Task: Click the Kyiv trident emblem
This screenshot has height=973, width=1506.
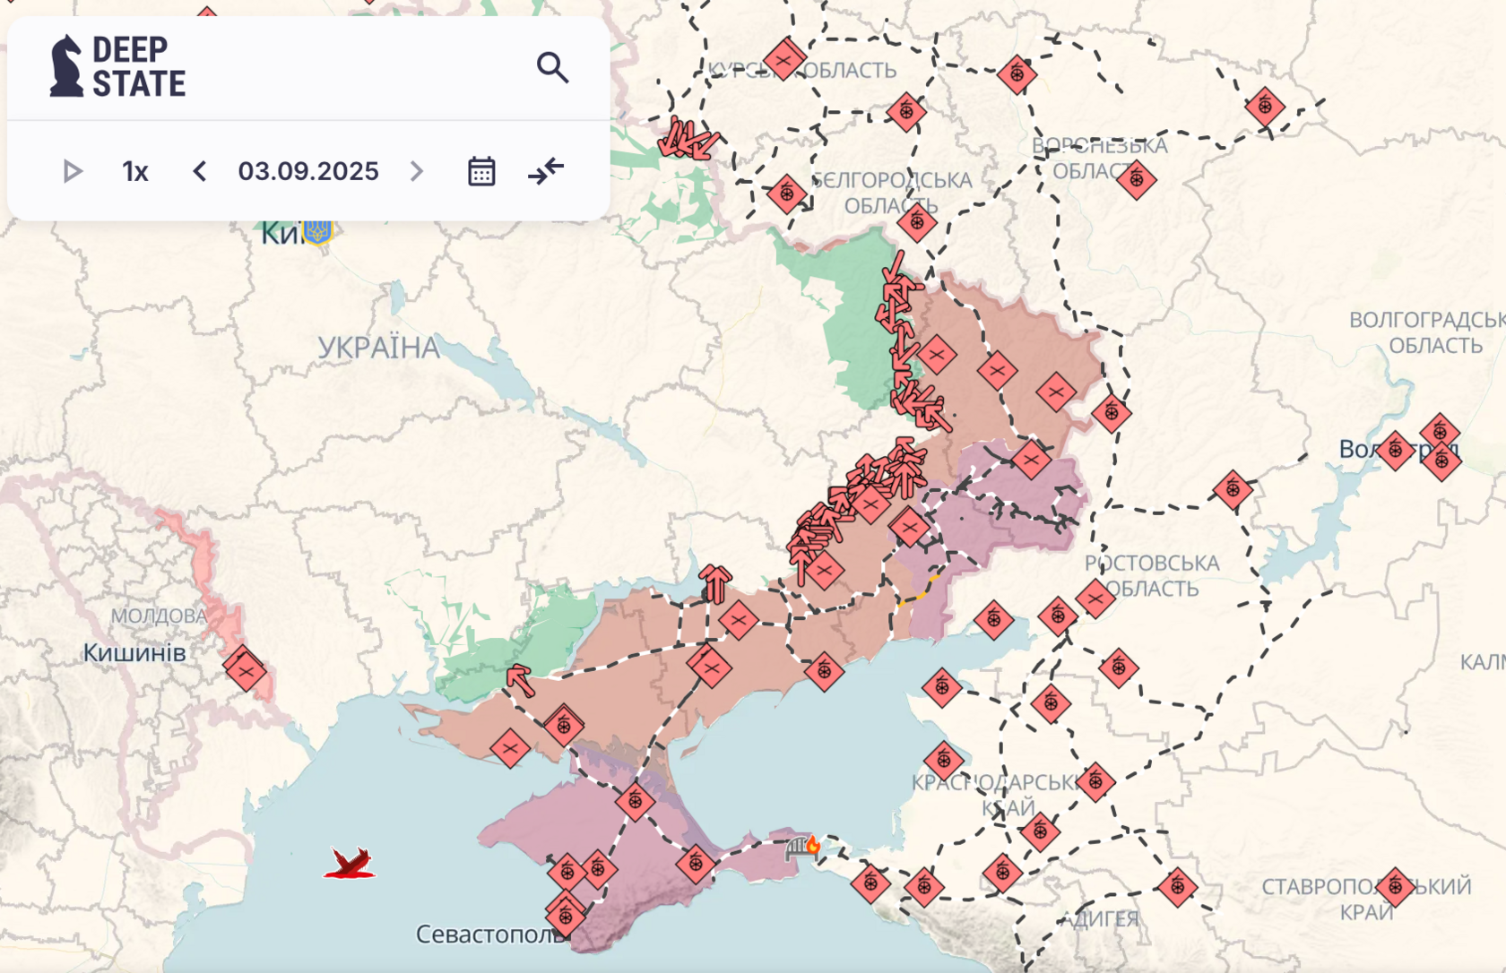Action: (x=317, y=230)
